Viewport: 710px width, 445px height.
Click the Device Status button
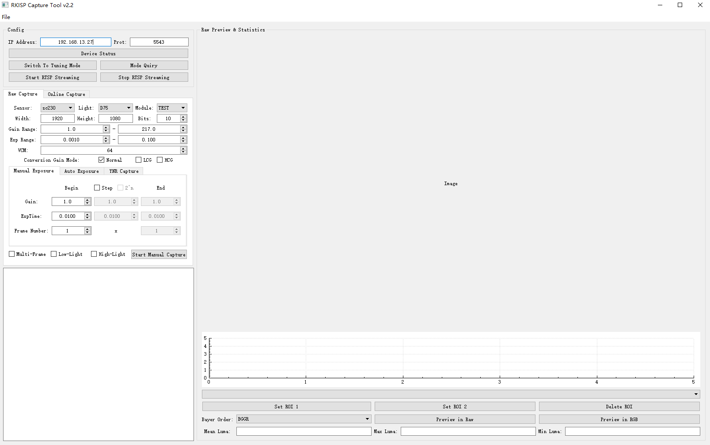click(99, 53)
